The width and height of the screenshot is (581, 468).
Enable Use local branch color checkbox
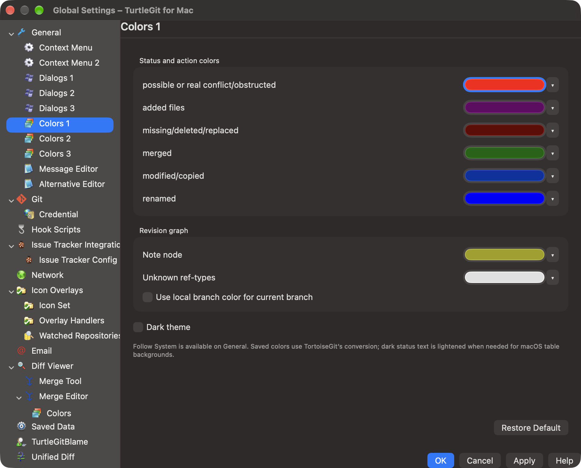[148, 297]
